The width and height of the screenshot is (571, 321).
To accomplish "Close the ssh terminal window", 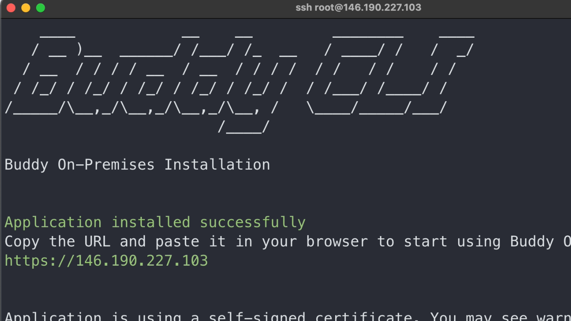I will pos(11,8).
